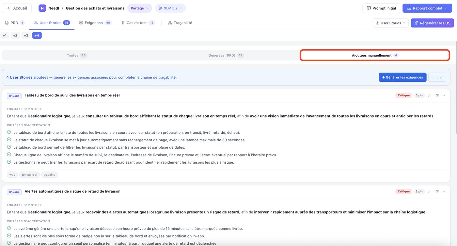The width and height of the screenshot is (457, 246).
Task: Click the US-A01 identifier badge
Action: coord(14,96)
